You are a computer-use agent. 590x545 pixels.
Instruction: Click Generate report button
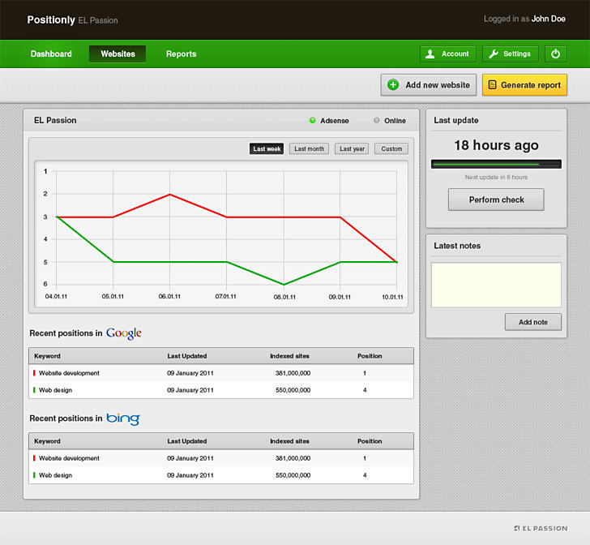pyautogui.click(x=524, y=84)
